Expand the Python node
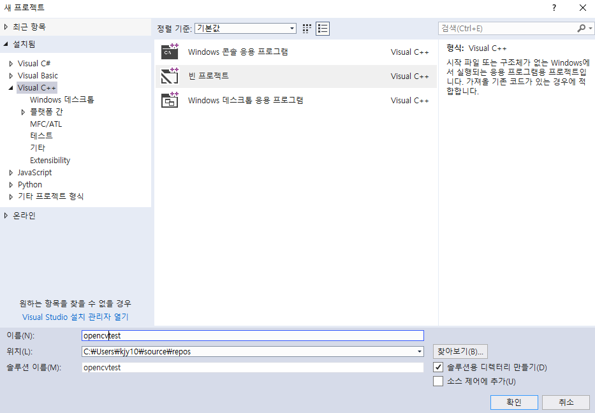The height and width of the screenshot is (413, 595). point(11,185)
